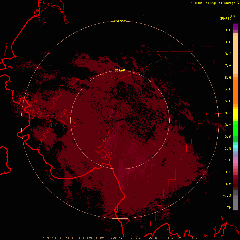This screenshot has width=240, height=240.
Task: Click the 2.6 scale value
Action: click(x=228, y=137)
